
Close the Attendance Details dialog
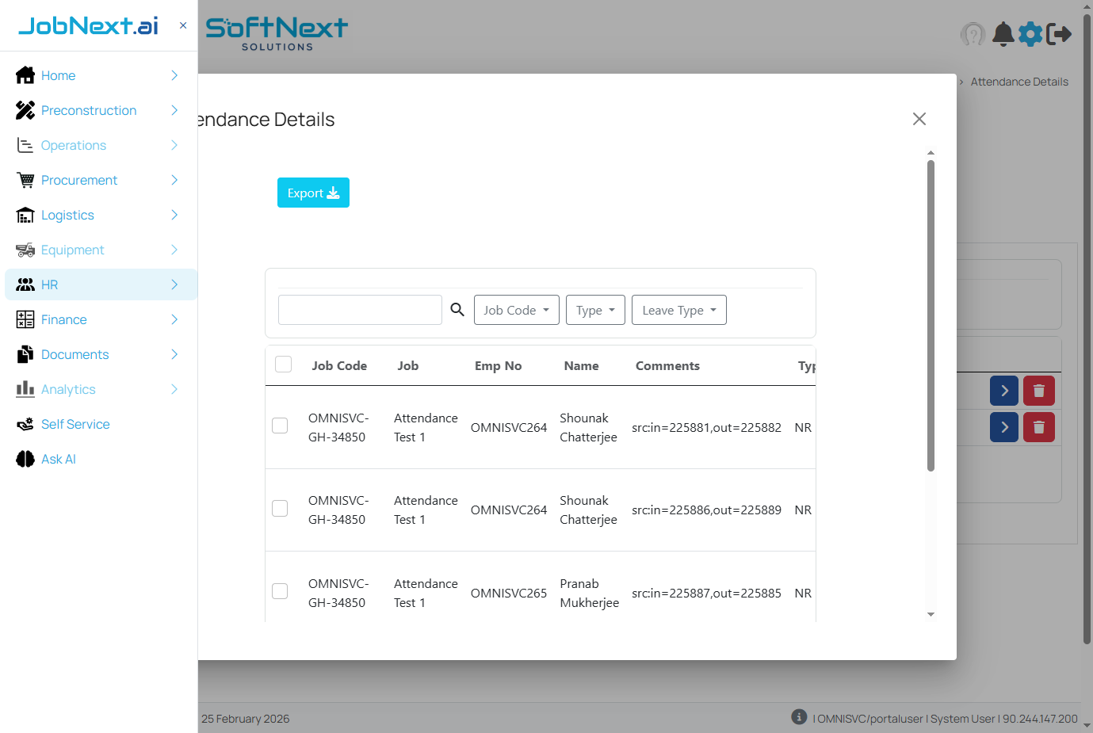tap(919, 119)
